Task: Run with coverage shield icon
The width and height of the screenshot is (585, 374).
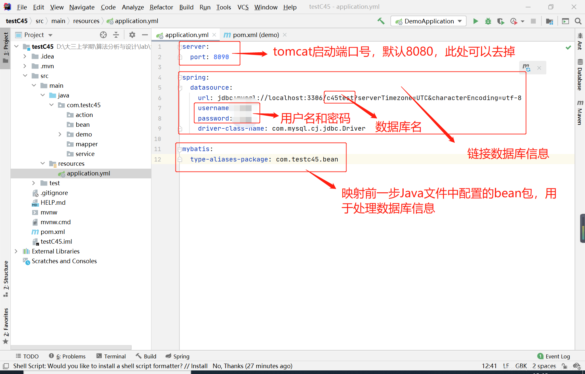Action: click(500, 21)
